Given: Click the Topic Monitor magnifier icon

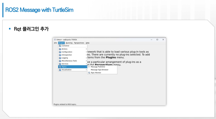Looking at the screenshot, I should (89, 73).
